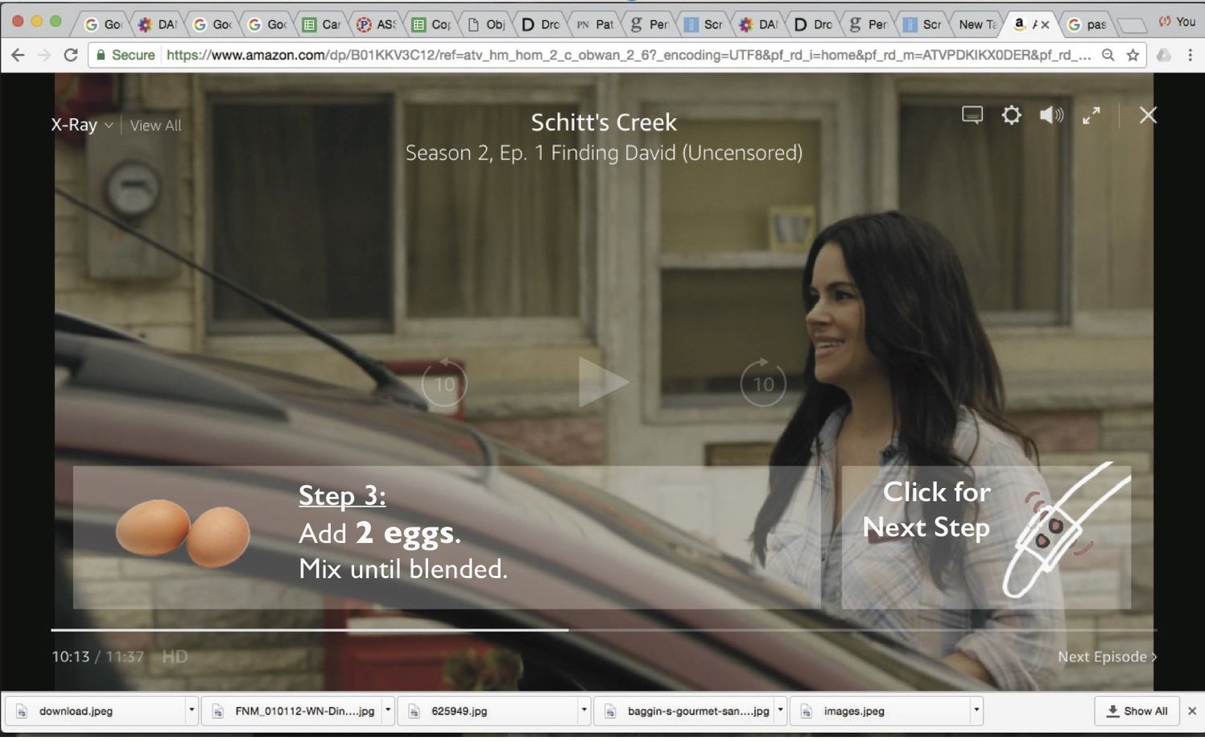Expand options for 625949.jpg
1205x741 pixels.
tap(584, 710)
